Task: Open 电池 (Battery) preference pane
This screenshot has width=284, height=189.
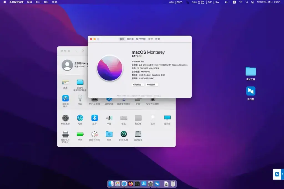Action: coord(80,136)
